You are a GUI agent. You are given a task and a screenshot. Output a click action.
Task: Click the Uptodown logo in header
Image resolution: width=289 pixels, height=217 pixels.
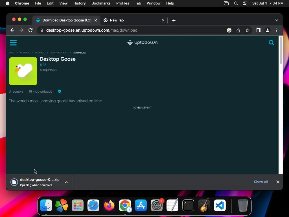(142, 42)
